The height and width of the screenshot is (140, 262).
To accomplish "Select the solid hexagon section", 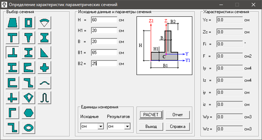I will point(29,113).
